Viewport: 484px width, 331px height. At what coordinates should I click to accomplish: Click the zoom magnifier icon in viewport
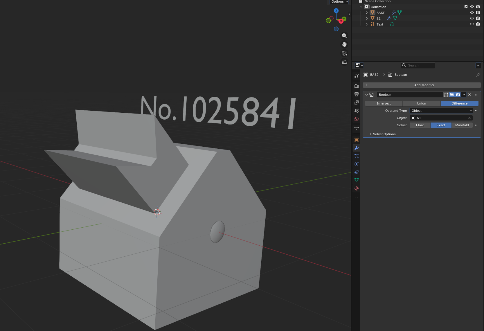click(x=344, y=36)
